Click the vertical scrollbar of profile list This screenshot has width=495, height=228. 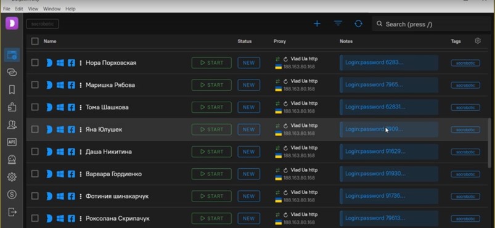click(489, 143)
